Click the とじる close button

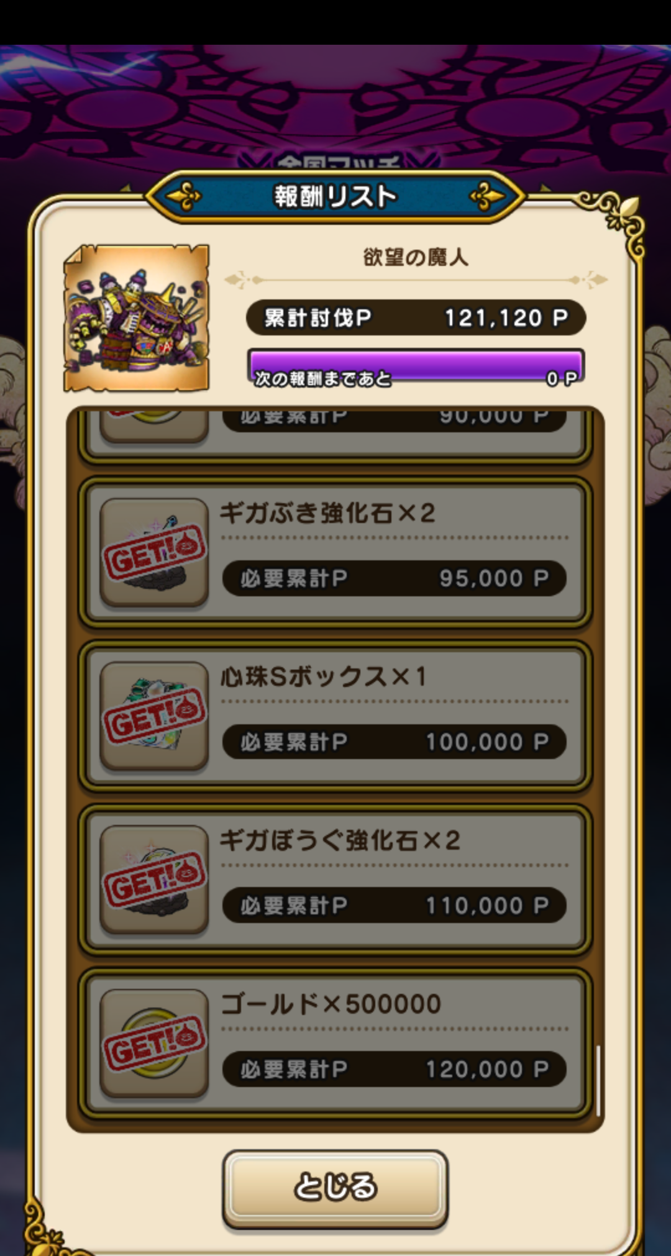[335, 1188]
